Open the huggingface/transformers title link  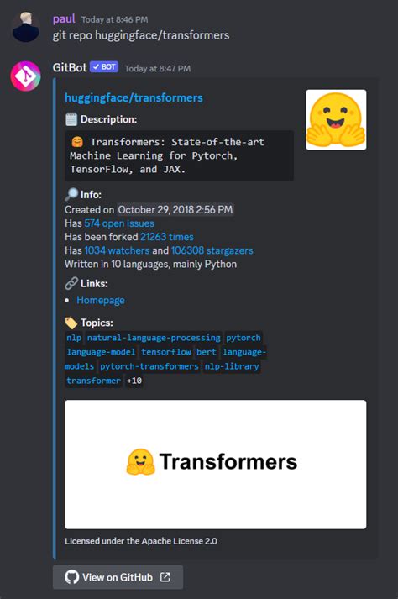pos(134,97)
